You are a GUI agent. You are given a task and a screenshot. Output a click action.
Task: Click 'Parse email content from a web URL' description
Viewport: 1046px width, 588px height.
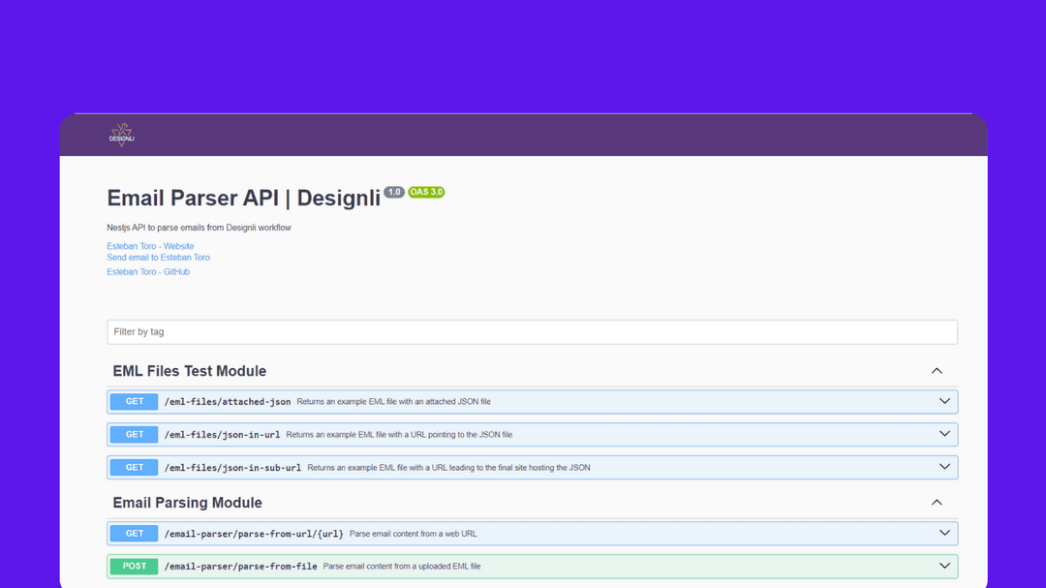click(413, 534)
